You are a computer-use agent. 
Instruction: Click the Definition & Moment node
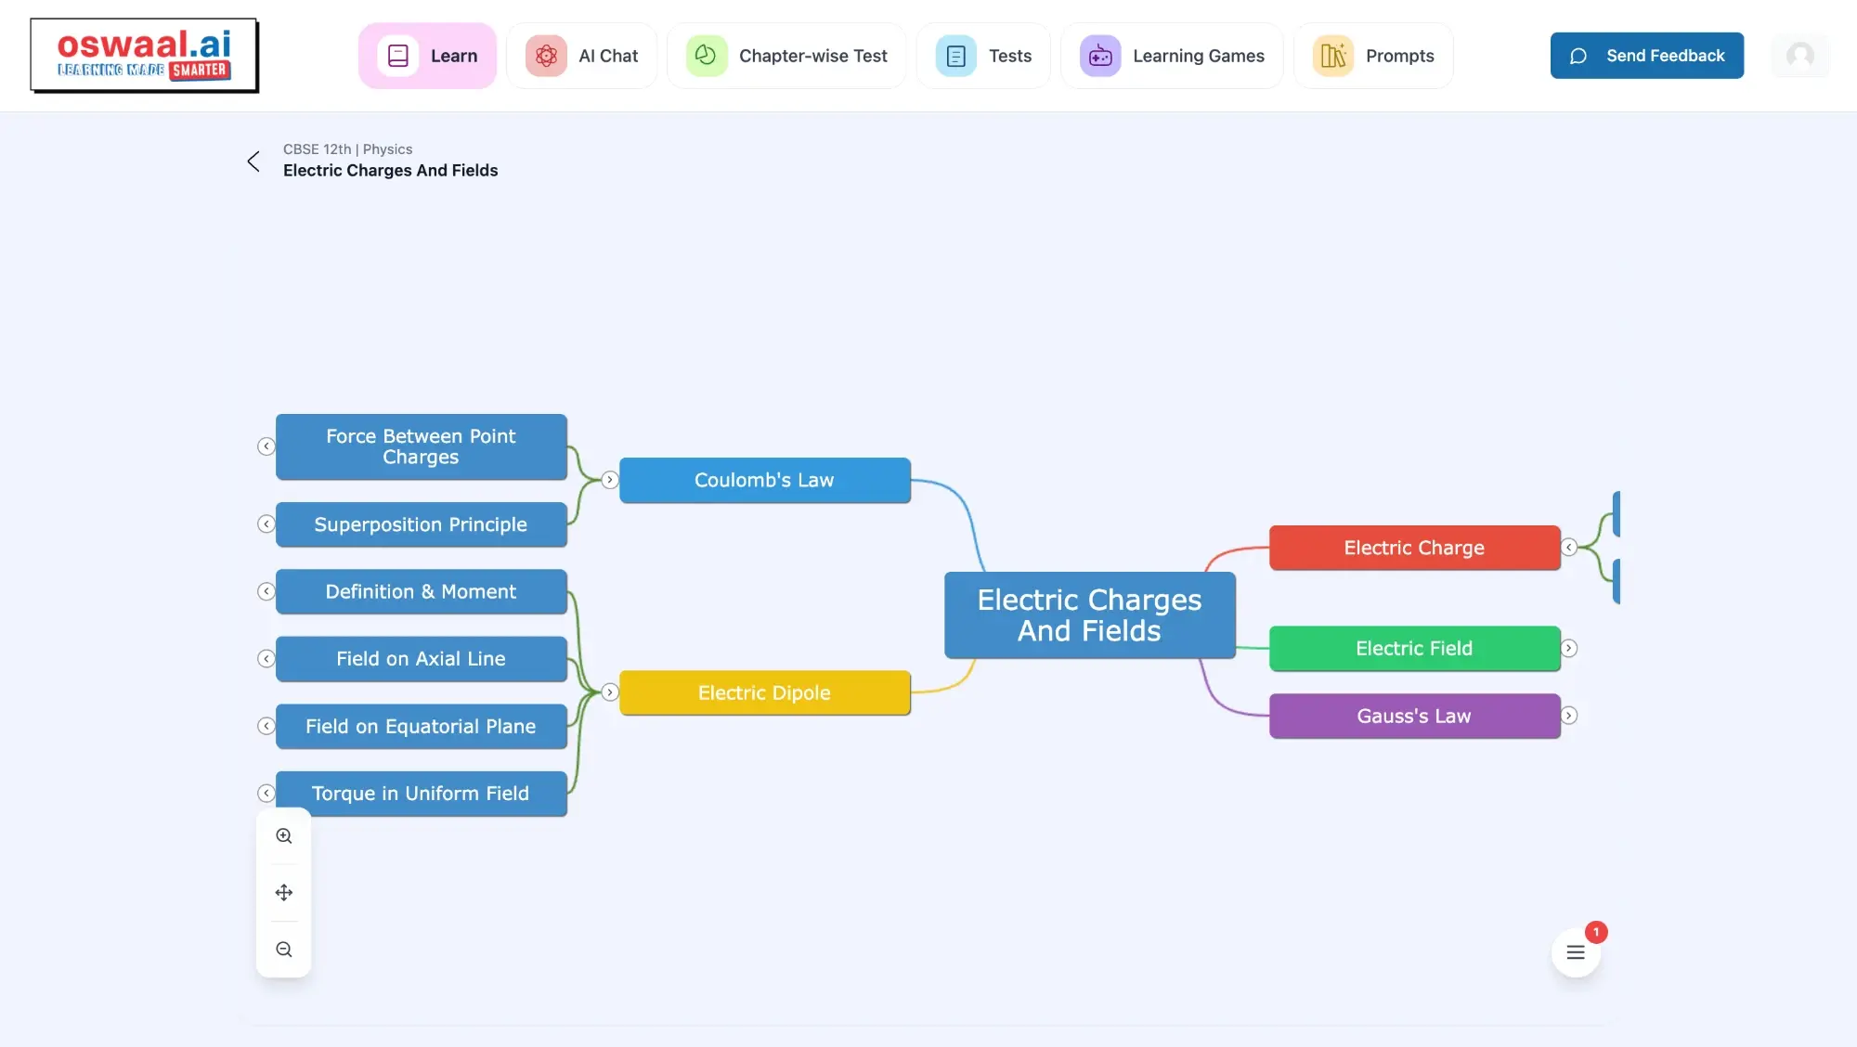point(422,591)
